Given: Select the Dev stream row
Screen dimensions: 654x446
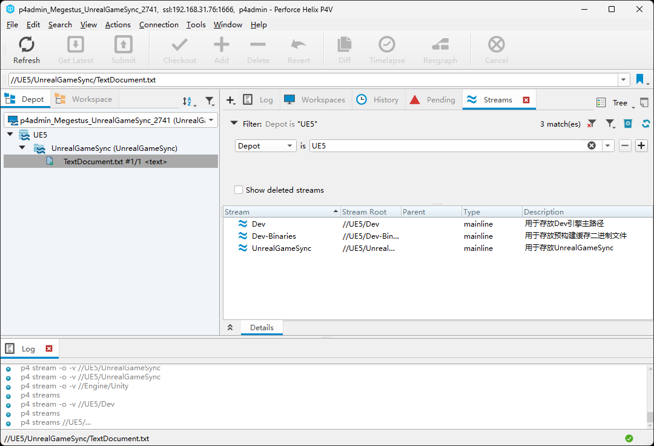Looking at the screenshot, I should (438, 224).
